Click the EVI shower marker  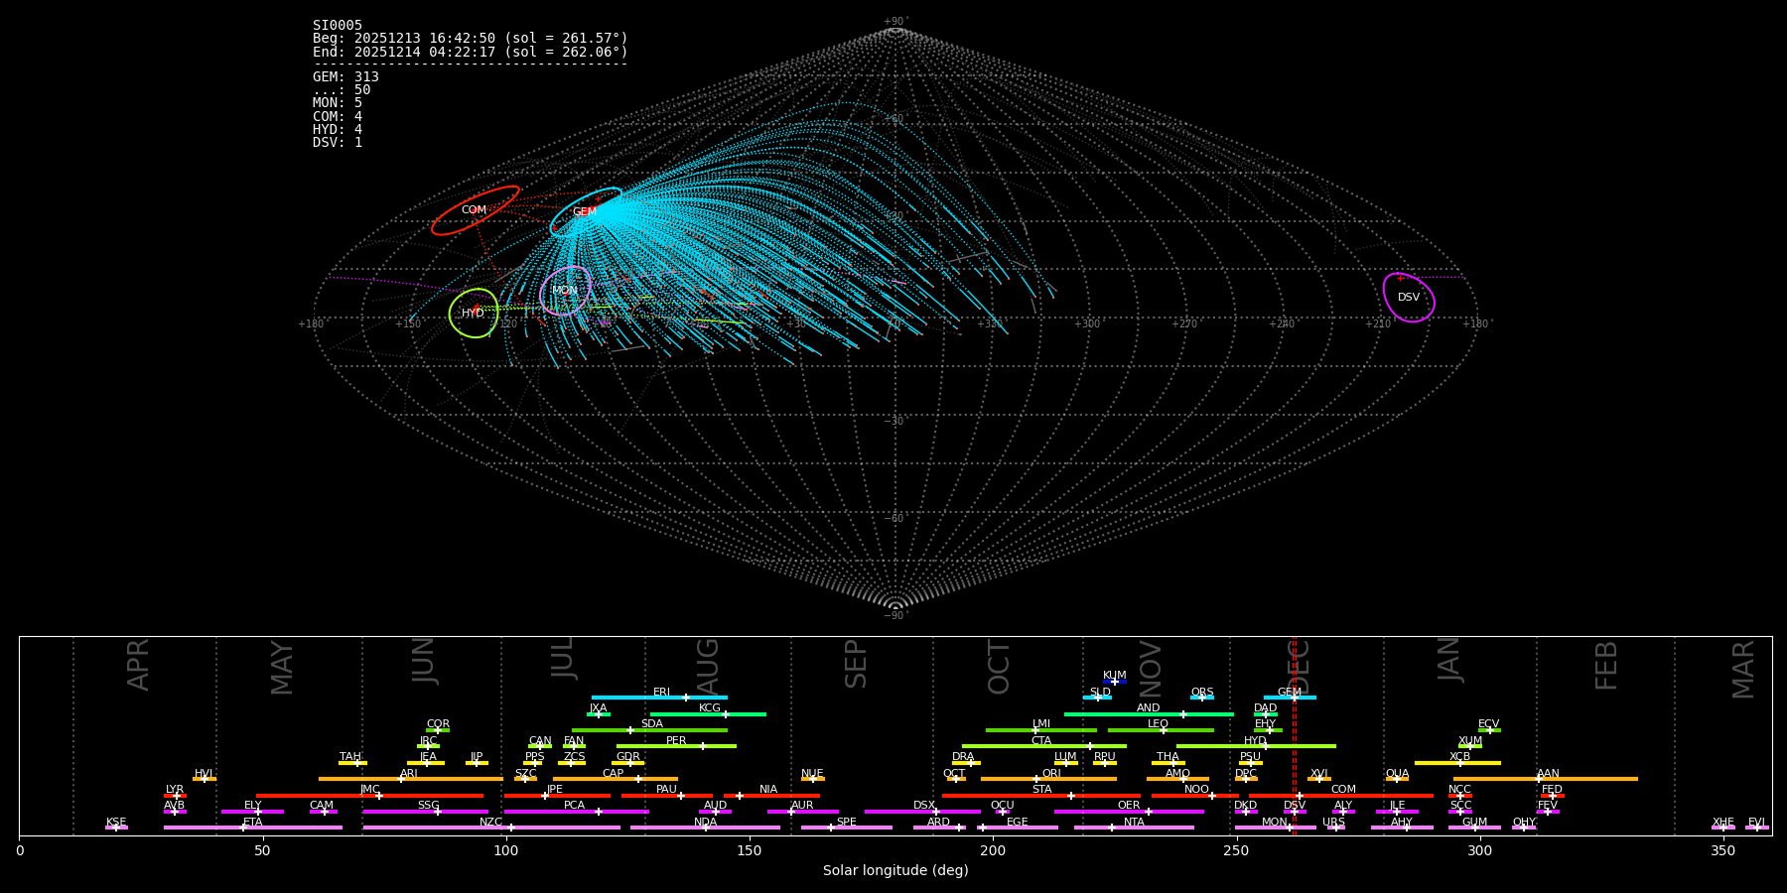click(1757, 828)
